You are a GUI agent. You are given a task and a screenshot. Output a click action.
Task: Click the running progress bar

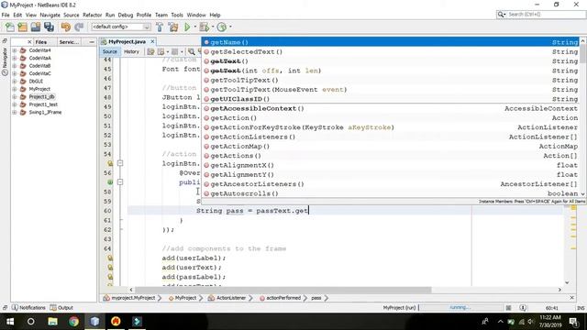460,308
